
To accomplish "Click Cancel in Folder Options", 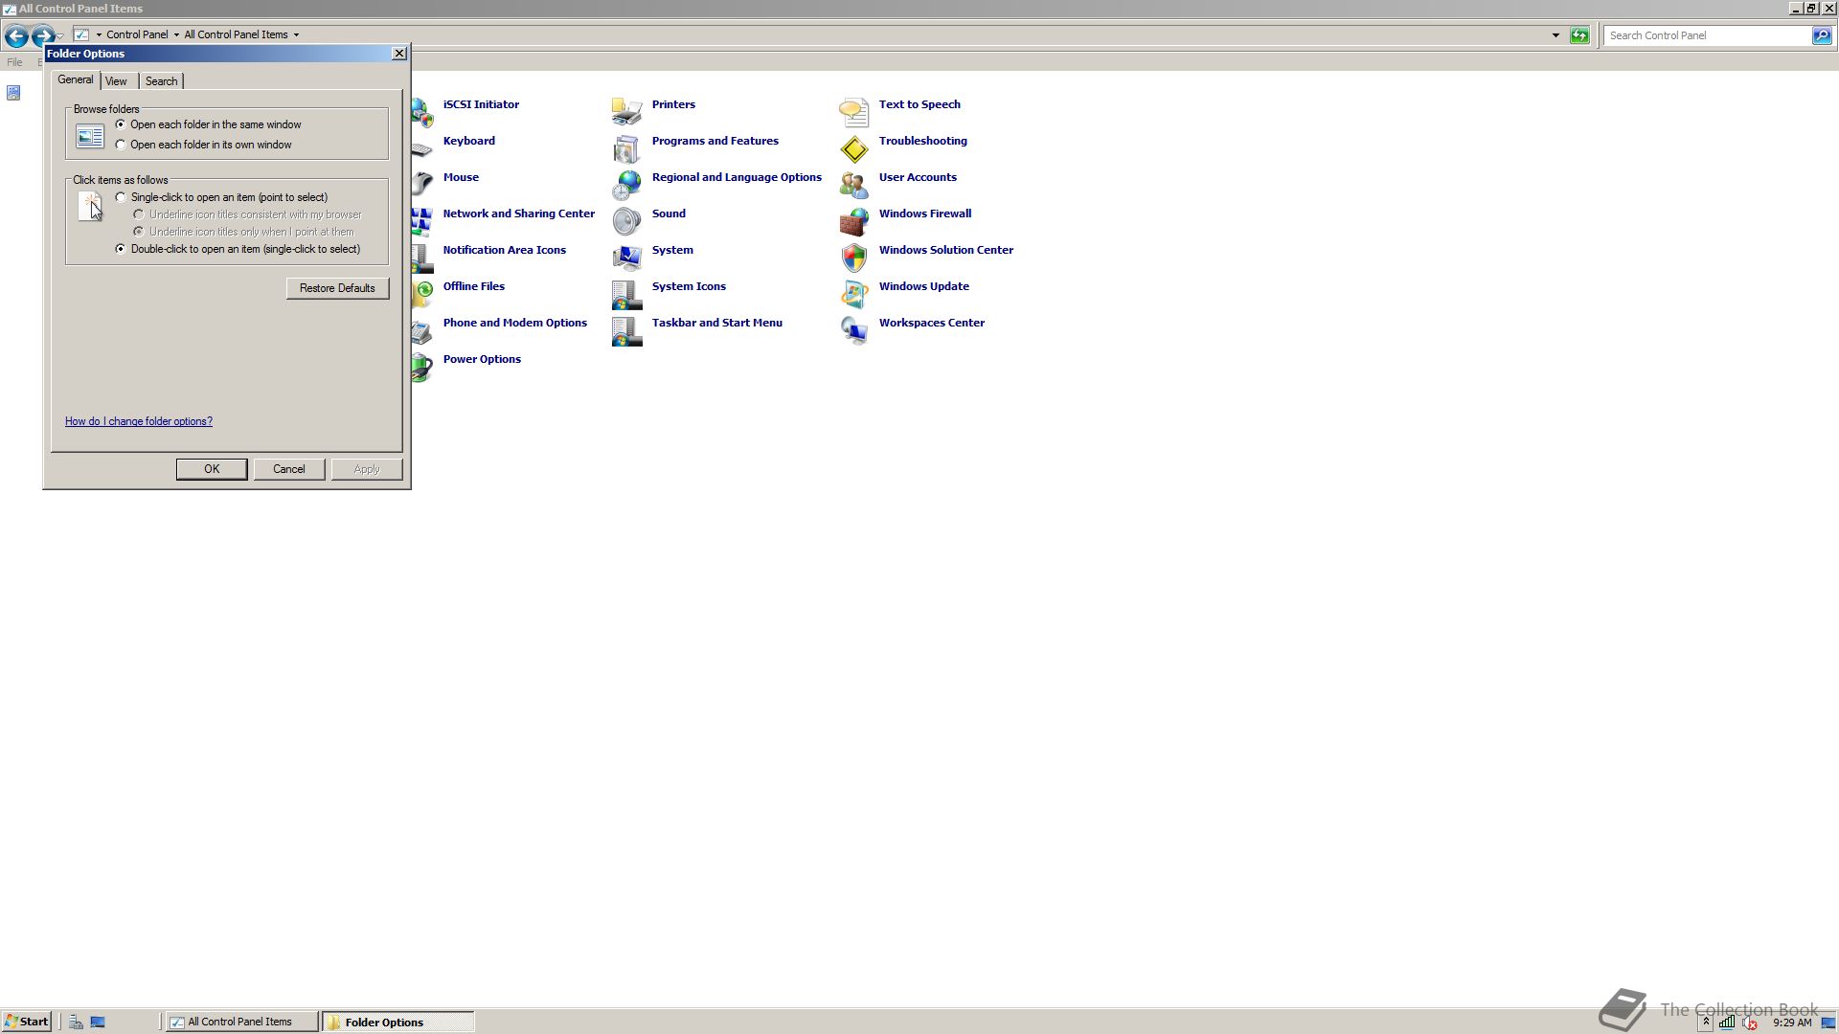I will (289, 469).
